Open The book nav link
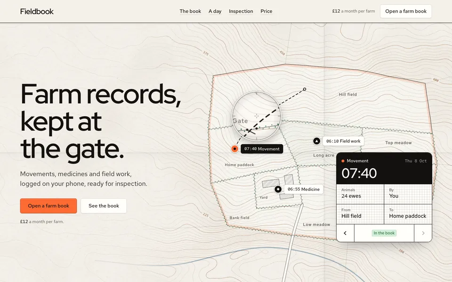 [190, 11]
